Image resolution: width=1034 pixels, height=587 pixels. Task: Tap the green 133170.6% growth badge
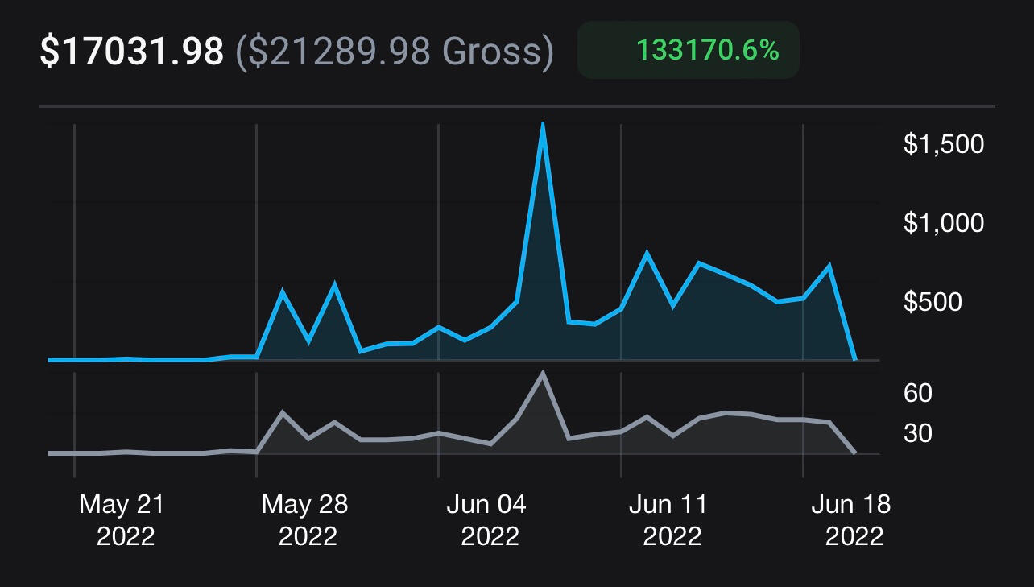[689, 50]
